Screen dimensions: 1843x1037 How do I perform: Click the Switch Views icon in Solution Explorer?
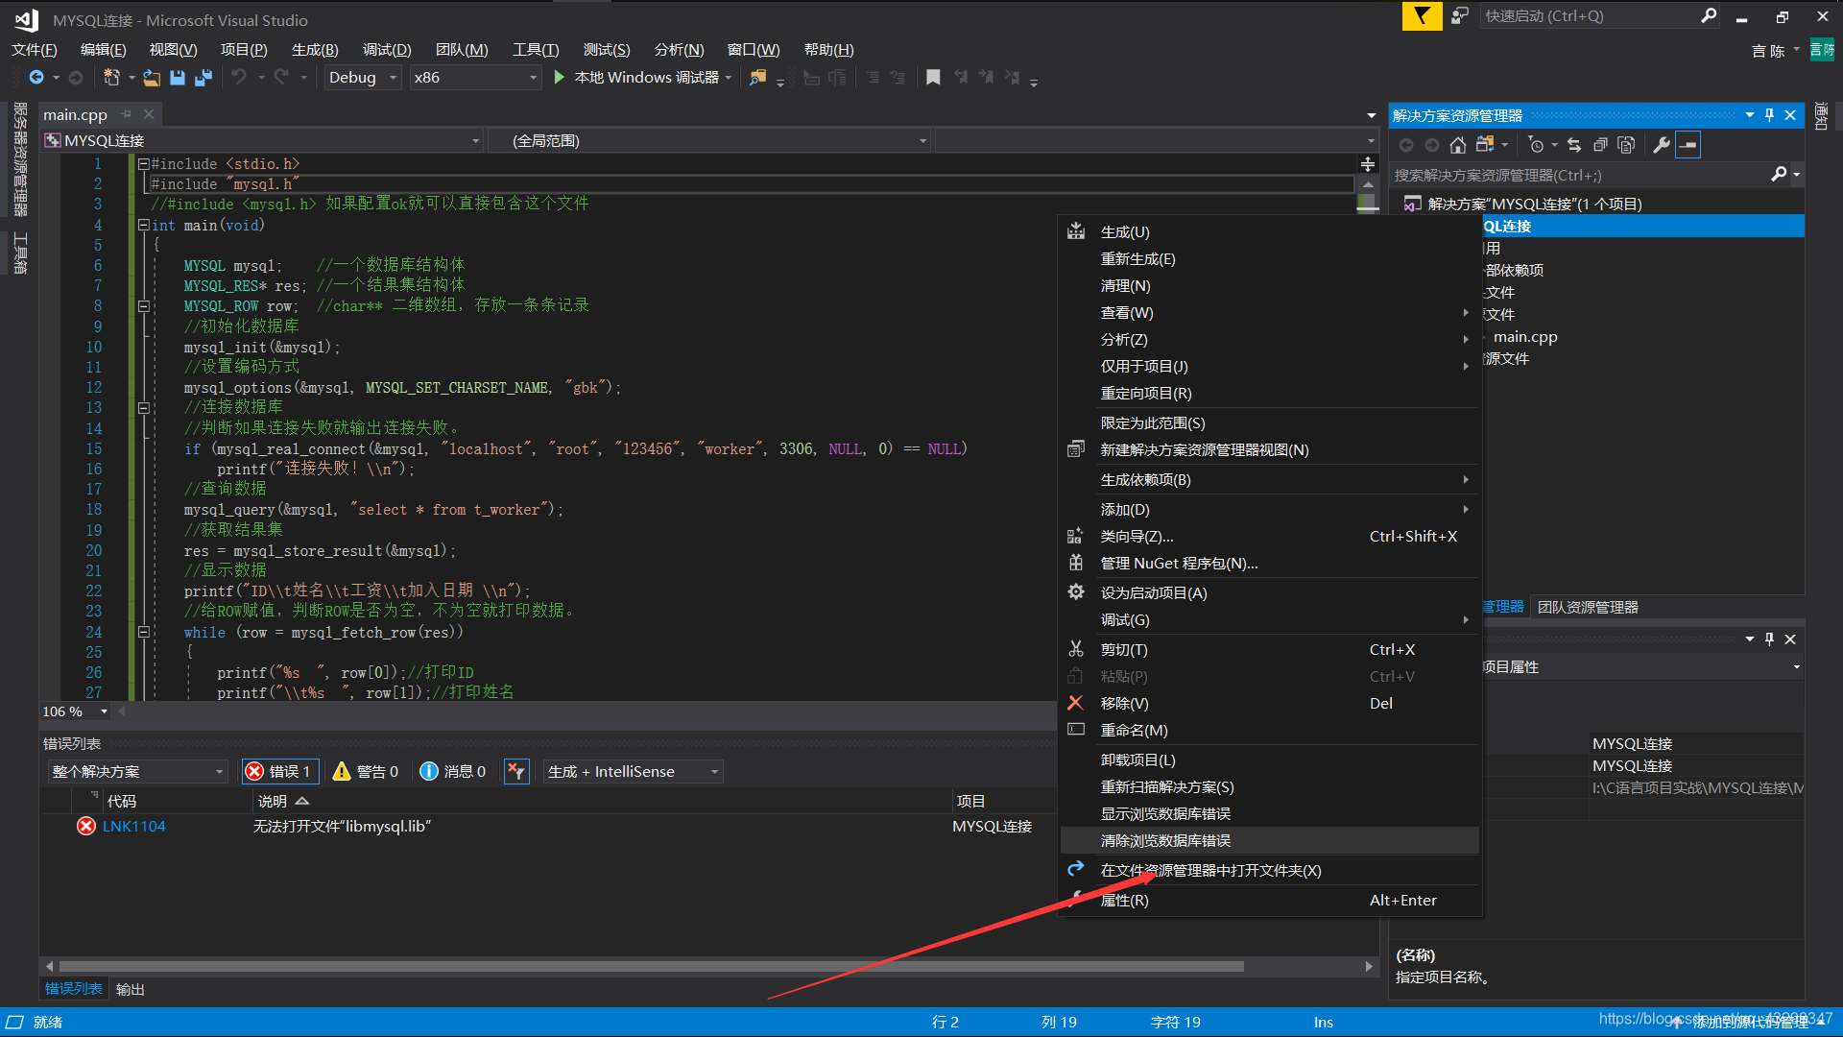tap(1485, 145)
